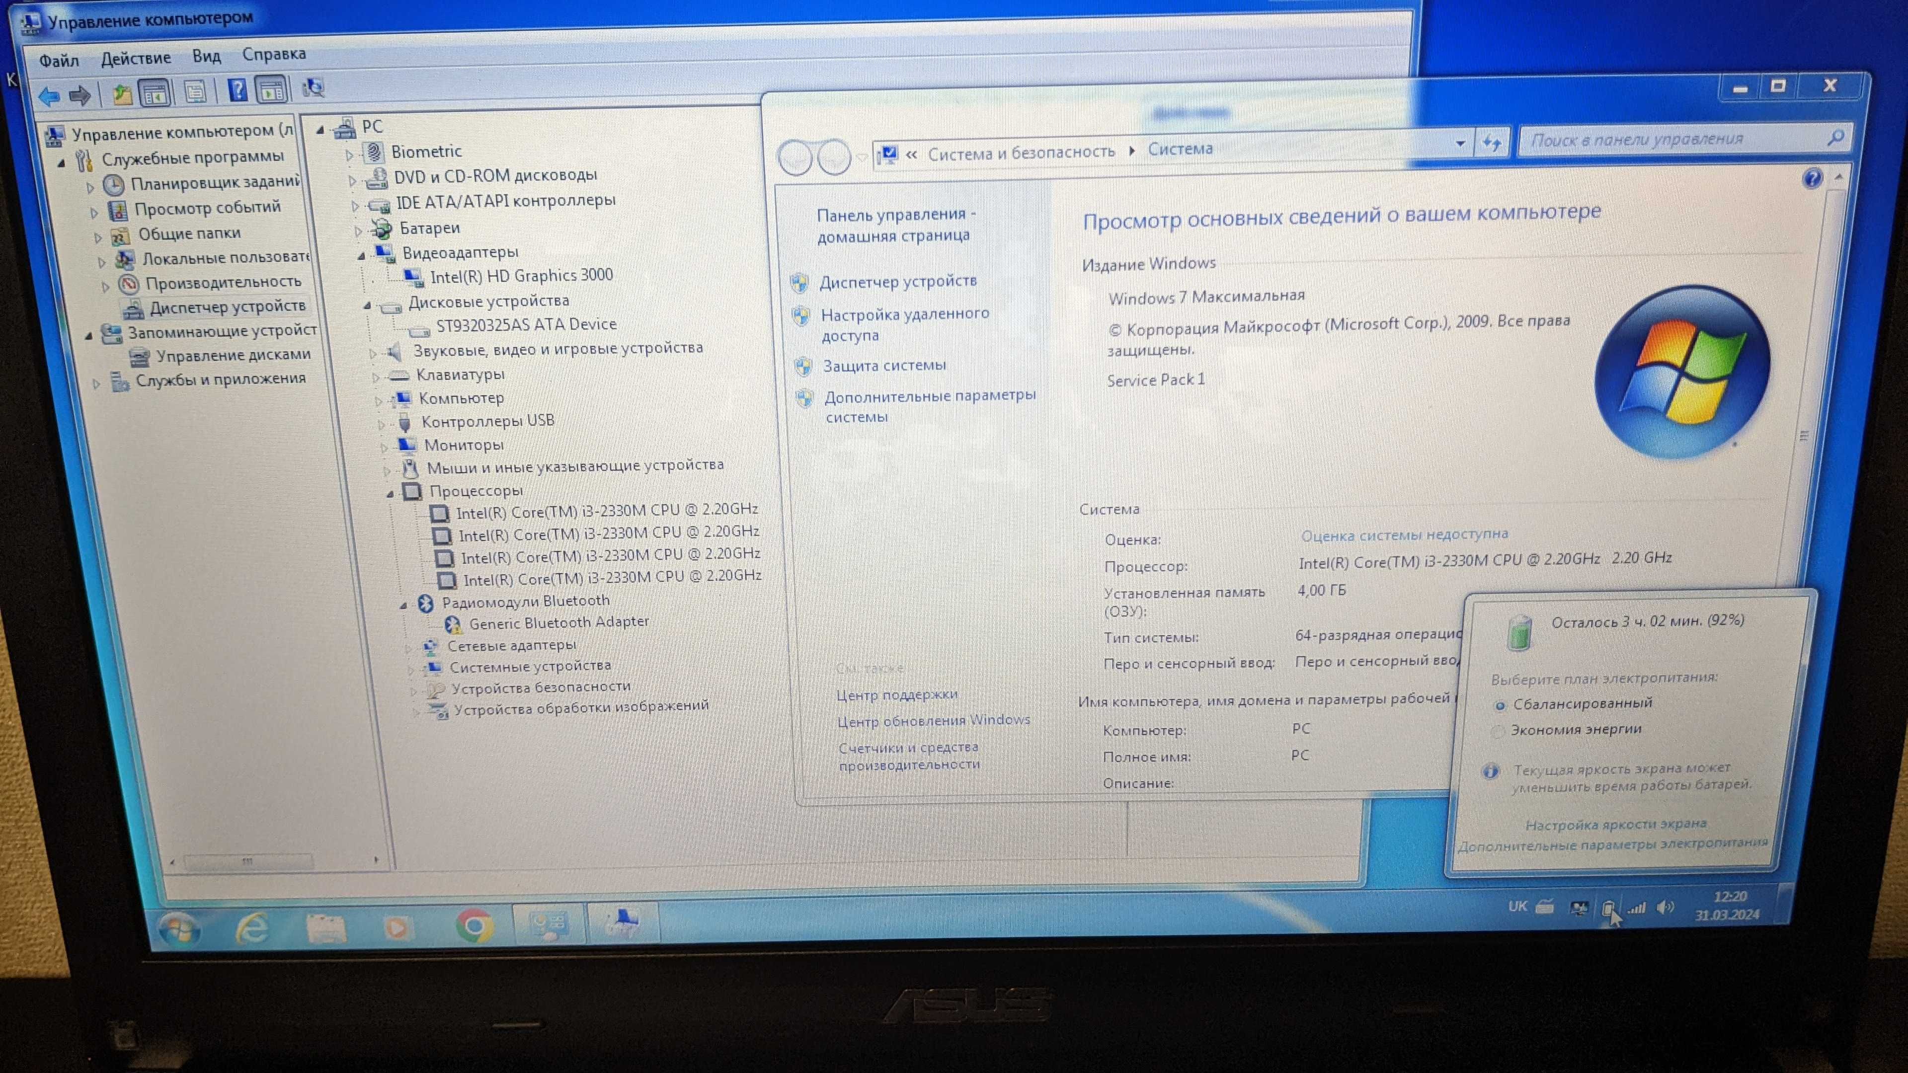Click Защита системы link
This screenshot has height=1073, width=1908.
tap(884, 365)
